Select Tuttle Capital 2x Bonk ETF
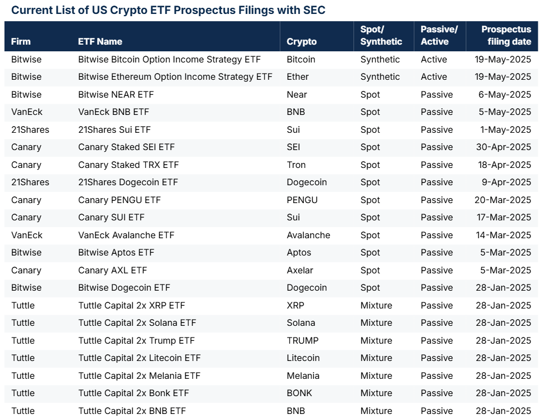The width and height of the screenshot is (540, 419). pos(133,393)
